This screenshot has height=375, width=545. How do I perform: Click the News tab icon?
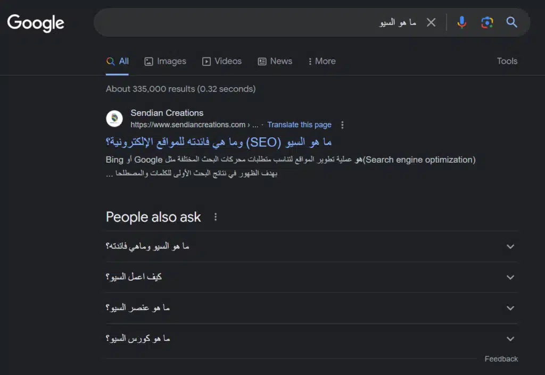click(261, 61)
